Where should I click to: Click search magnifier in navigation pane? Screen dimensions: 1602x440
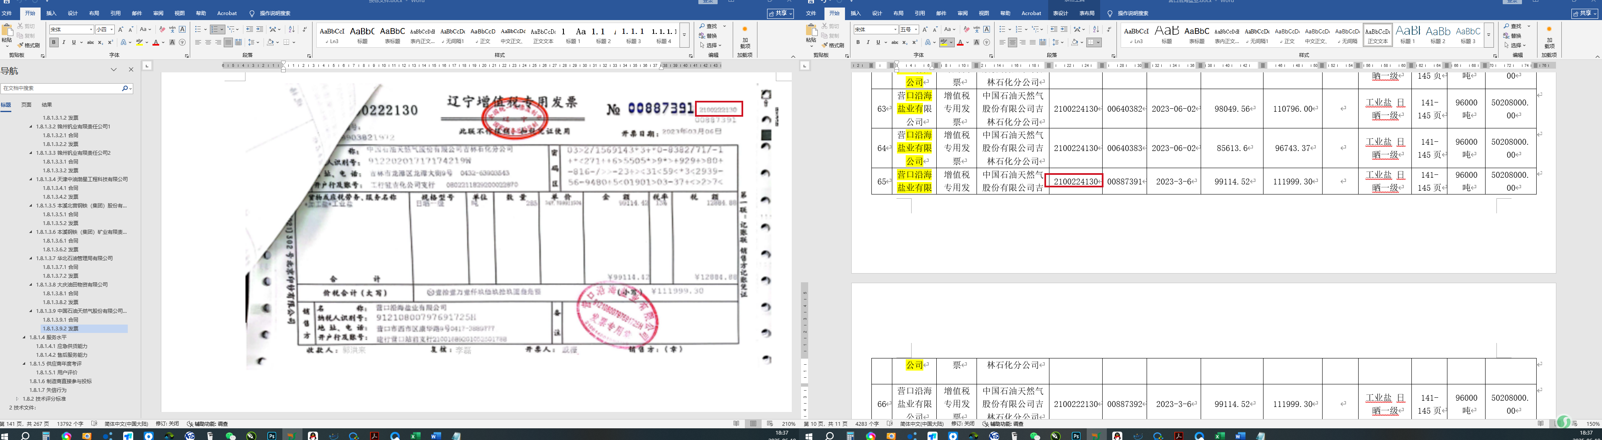pos(124,88)
